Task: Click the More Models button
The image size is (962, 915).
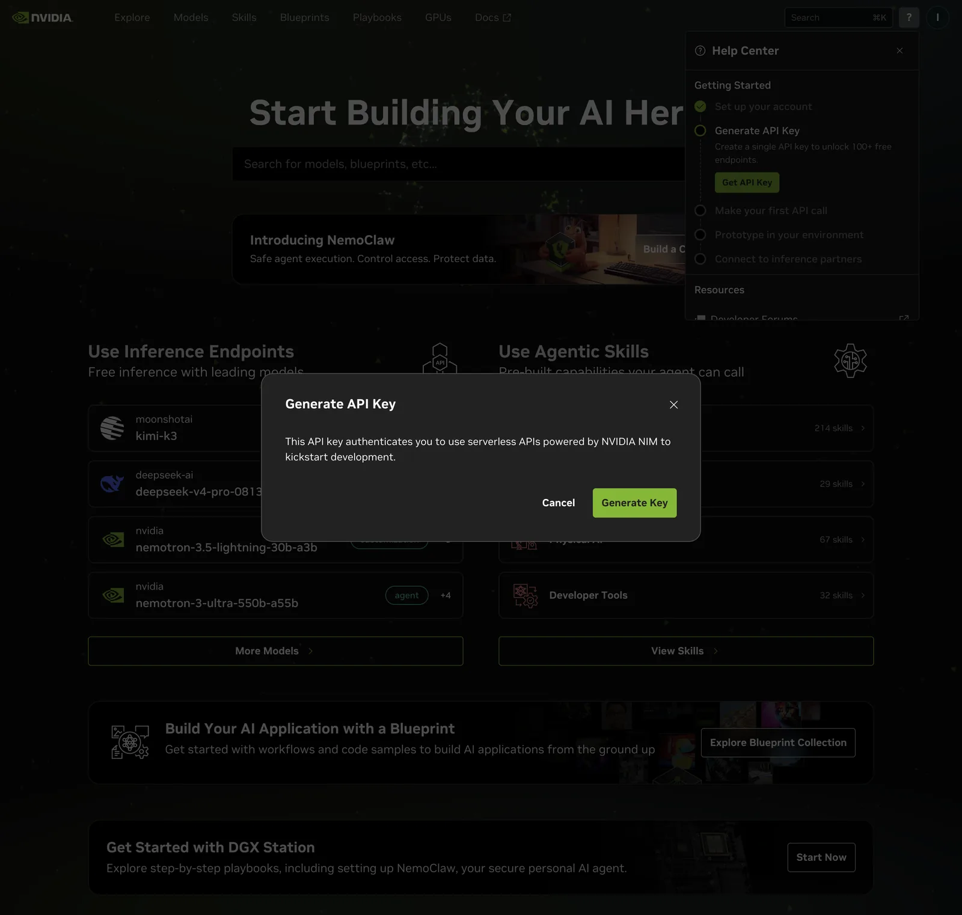Action: [x=275, y=651]
